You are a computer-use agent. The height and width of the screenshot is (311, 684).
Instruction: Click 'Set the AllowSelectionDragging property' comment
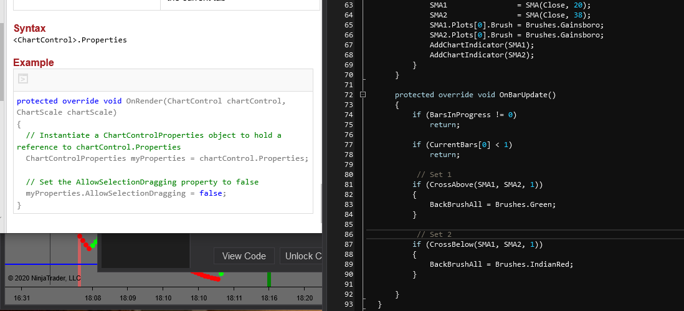tap(142, 182)
